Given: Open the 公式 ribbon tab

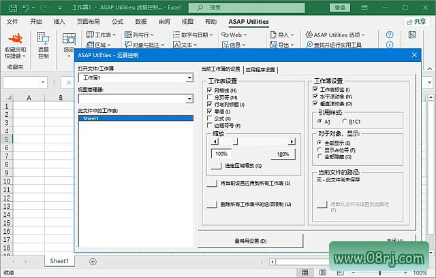Looking at the screenshot, I should (x=117, y=22).
